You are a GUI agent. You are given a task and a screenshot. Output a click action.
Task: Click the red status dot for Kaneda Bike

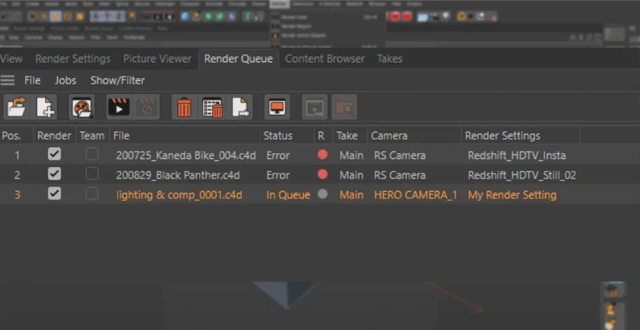coord(323,155)
